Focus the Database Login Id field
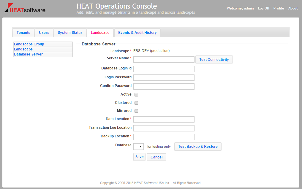This screenshot has width=302, height=189. (164, 69)
